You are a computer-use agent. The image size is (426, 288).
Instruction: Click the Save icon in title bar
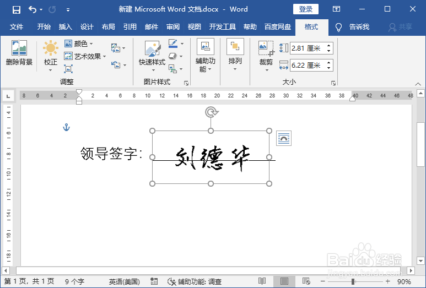point(17,10)
